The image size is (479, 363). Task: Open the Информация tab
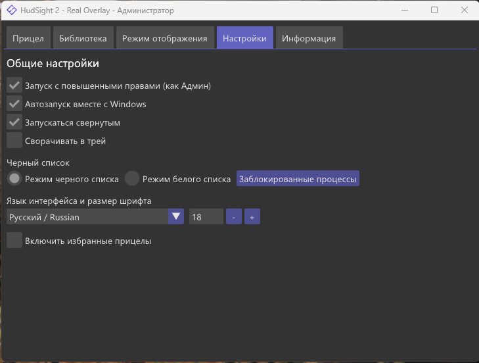(309, 38)
